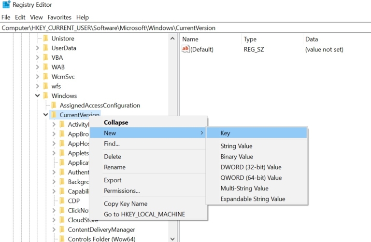Create a new QWORD (64-bit) Value
371x242 pixels.
257,178
